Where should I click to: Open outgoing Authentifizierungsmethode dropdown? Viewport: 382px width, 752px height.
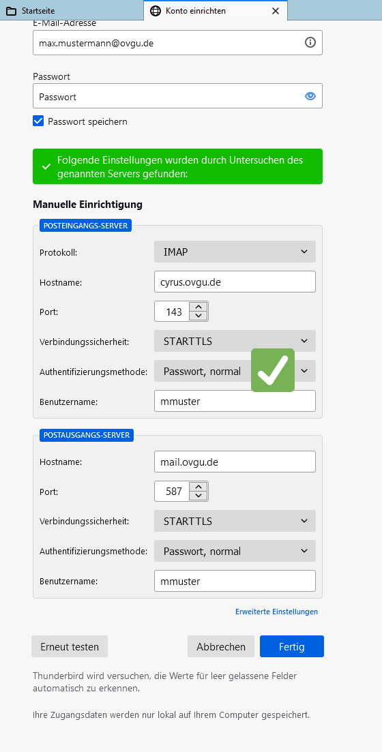click(235, 551)
